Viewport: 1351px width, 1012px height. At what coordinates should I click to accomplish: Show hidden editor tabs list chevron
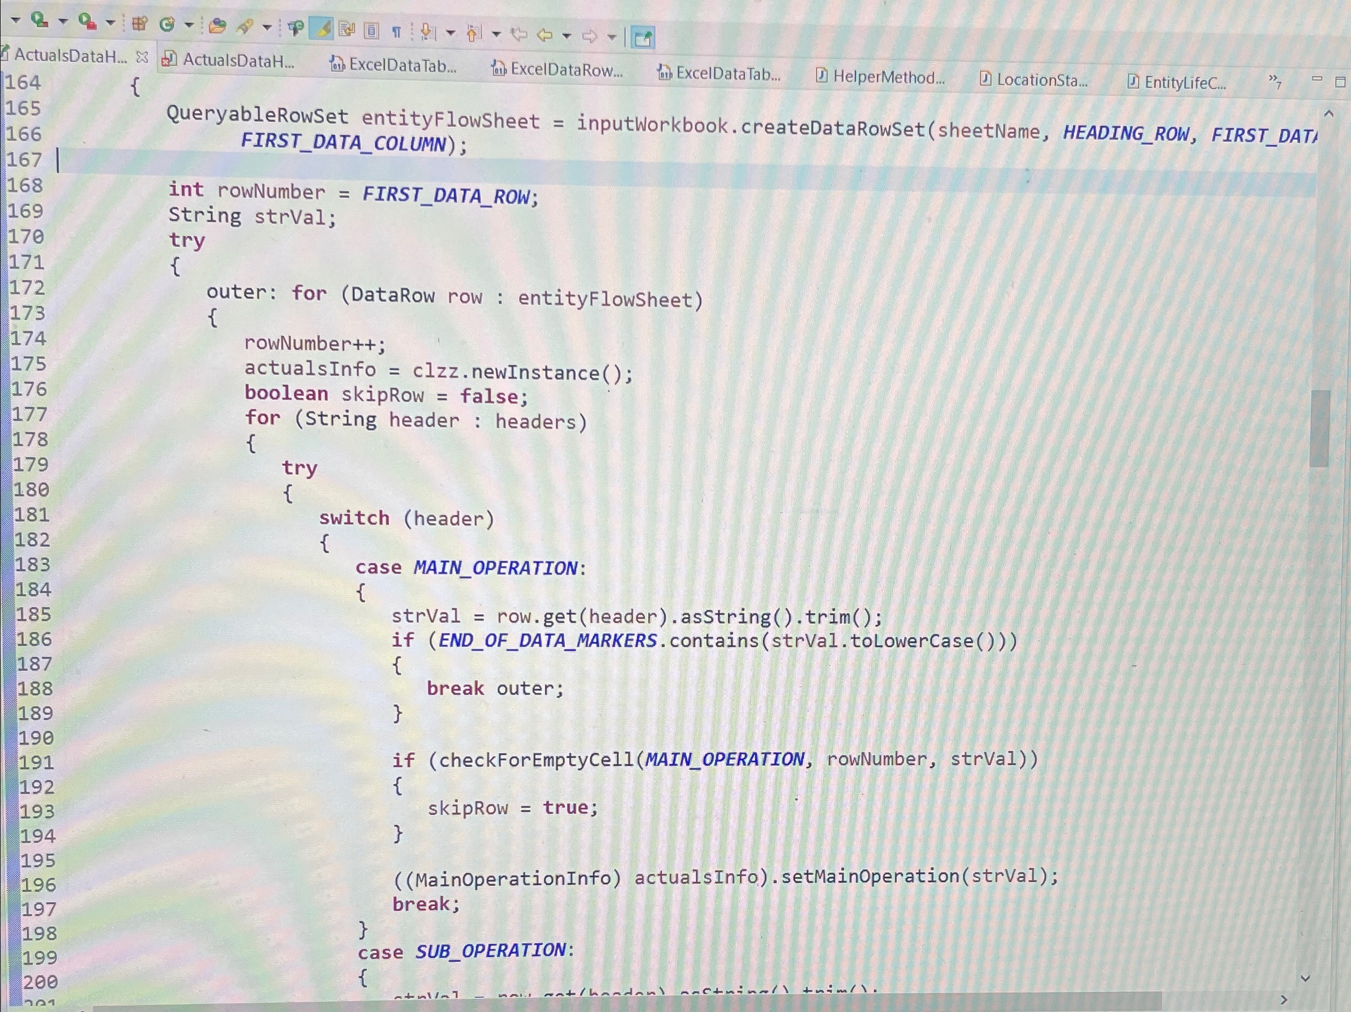pos(1275,79)
